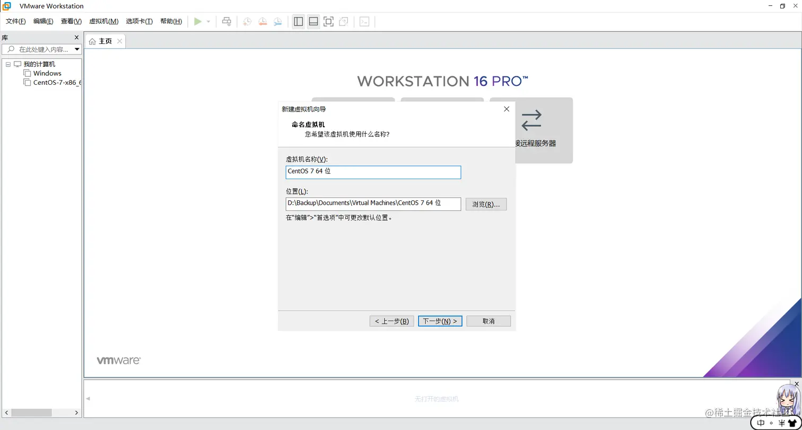Viewport: 802px width, 430px height.
Task: Open the 查看(V) menu
Action: (x=71, y=21)
